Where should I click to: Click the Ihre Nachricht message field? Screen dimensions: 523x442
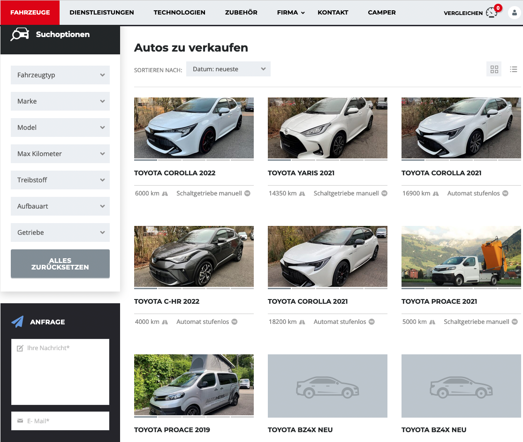60,372
